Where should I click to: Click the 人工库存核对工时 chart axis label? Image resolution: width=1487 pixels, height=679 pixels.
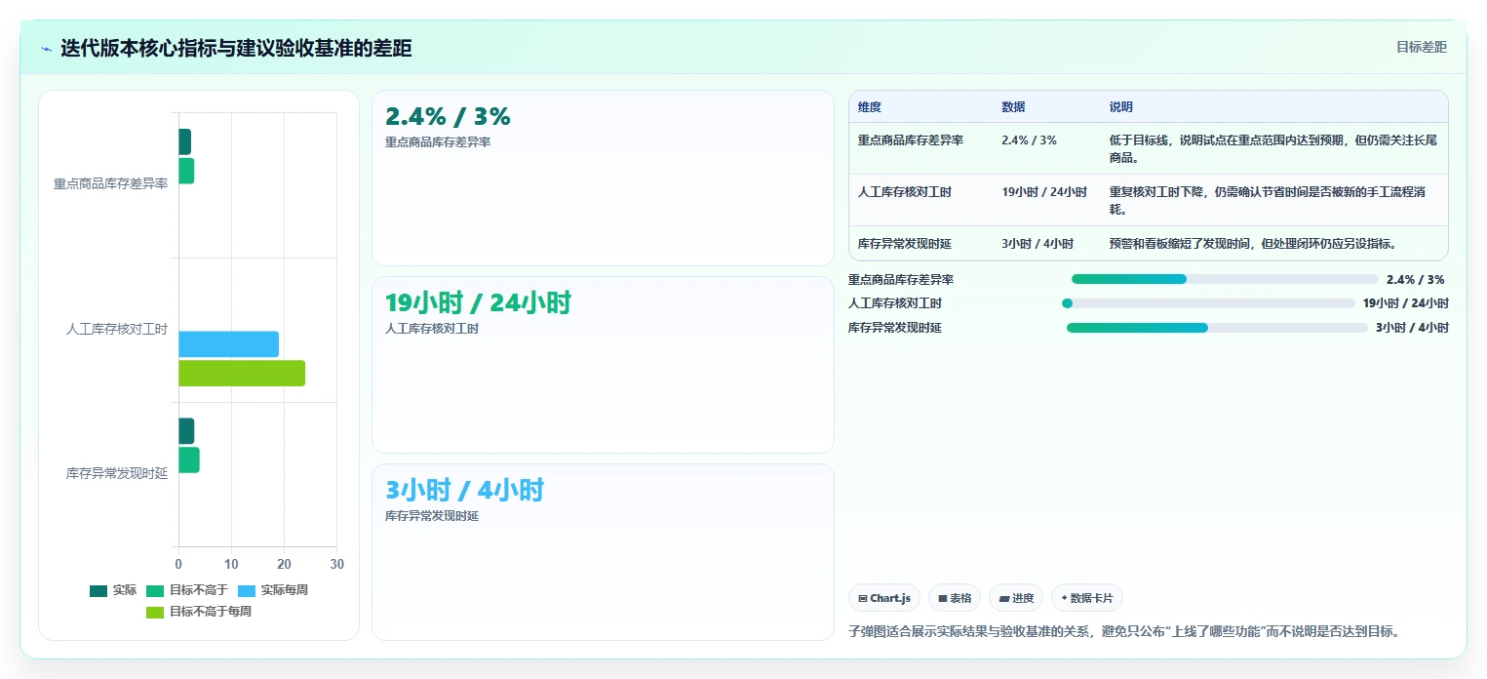(117, 330)
